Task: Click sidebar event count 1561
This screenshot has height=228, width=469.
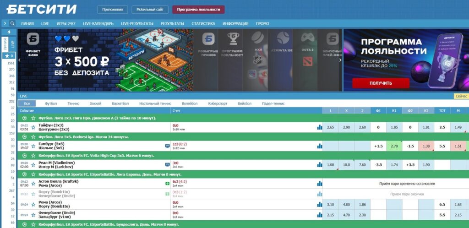Action: point(11,63)
